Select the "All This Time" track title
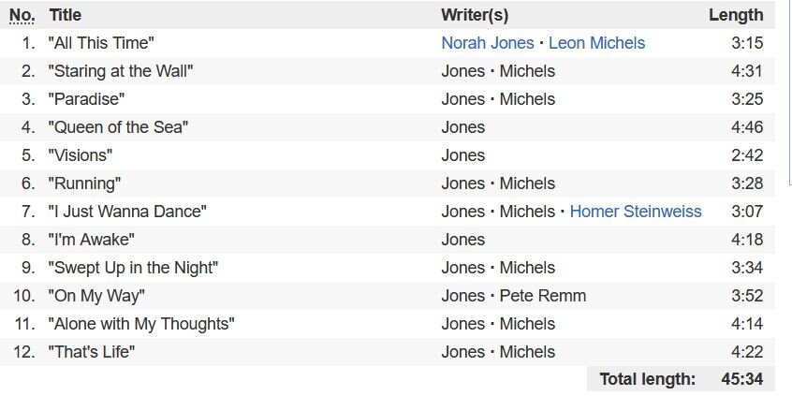The height and width of the screenshot is (396, 792). 100,43
